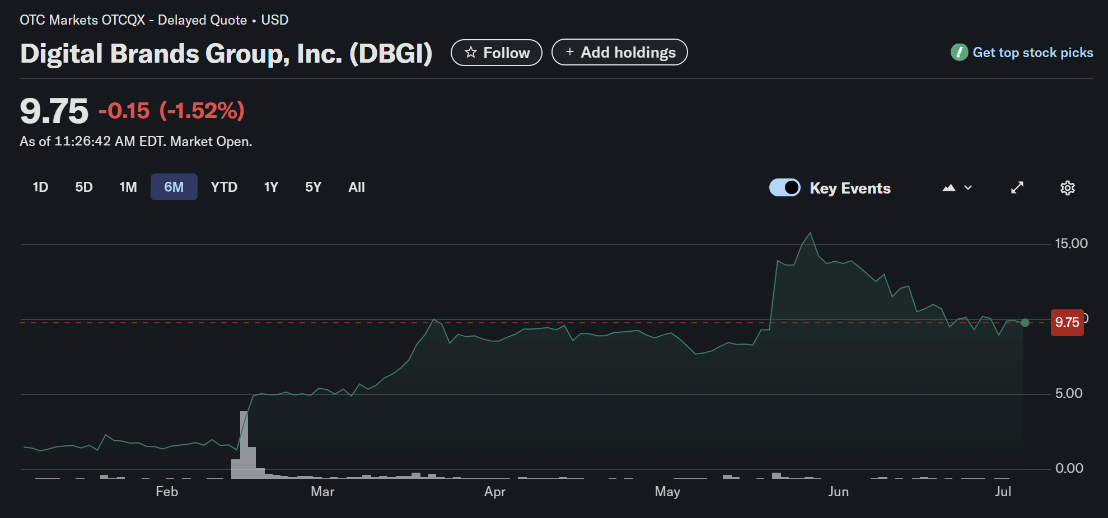The image size is (1108, 518).
Task: Click the Mar axis label
Action: pyautogui.click(x=322, y=492)
